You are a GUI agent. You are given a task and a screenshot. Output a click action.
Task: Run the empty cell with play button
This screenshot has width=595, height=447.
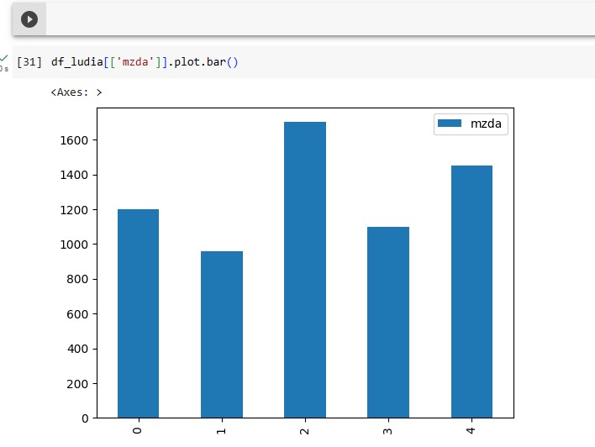[x=29, y=18]
